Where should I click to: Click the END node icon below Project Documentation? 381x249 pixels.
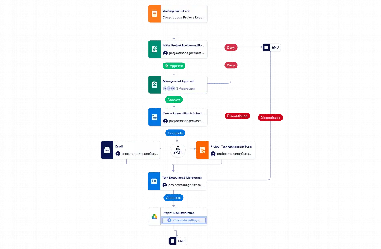(172, 241)
